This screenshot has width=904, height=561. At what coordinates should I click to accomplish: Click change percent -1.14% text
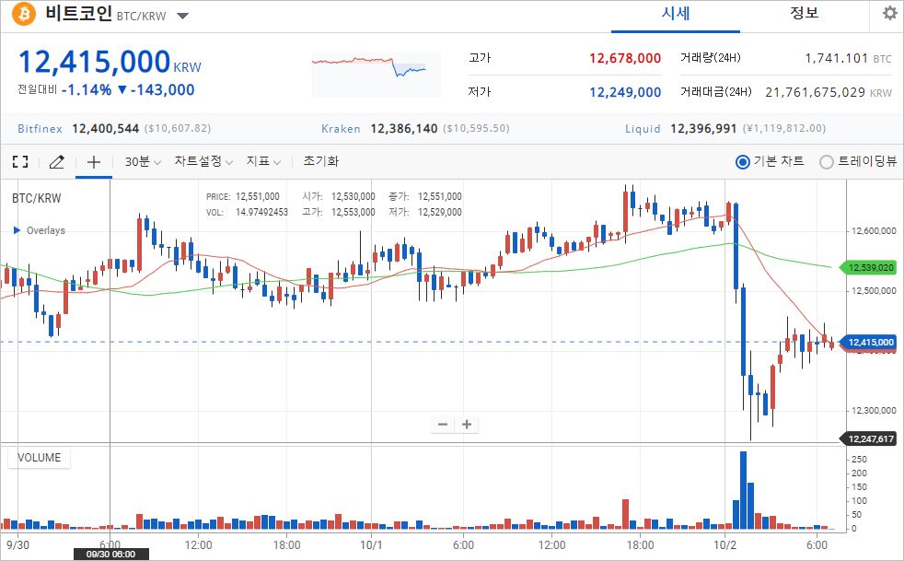tap(87, 90)
